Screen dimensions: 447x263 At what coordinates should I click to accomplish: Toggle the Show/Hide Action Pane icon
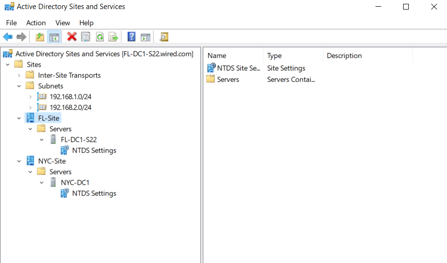146,37
